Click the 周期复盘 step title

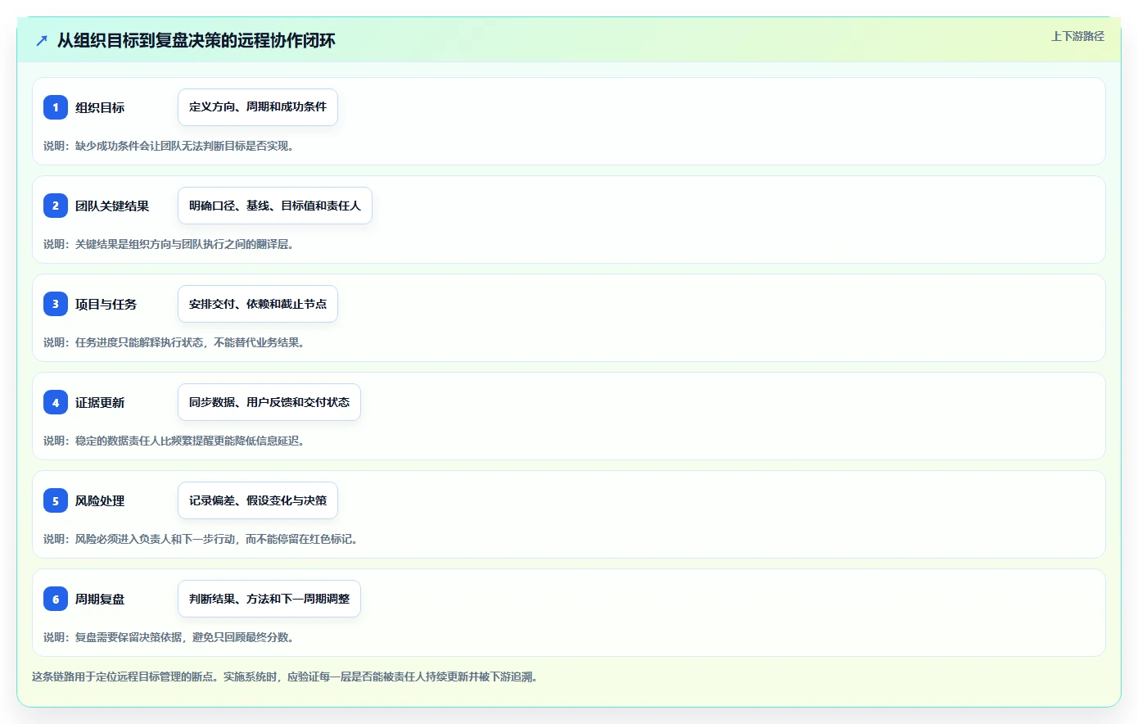click(100, 599)
